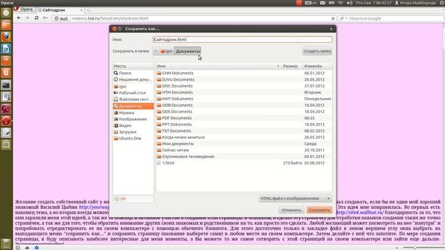Screen dimensions: 445x250
Task: Click the Отменить button
Action: point(291,210)
